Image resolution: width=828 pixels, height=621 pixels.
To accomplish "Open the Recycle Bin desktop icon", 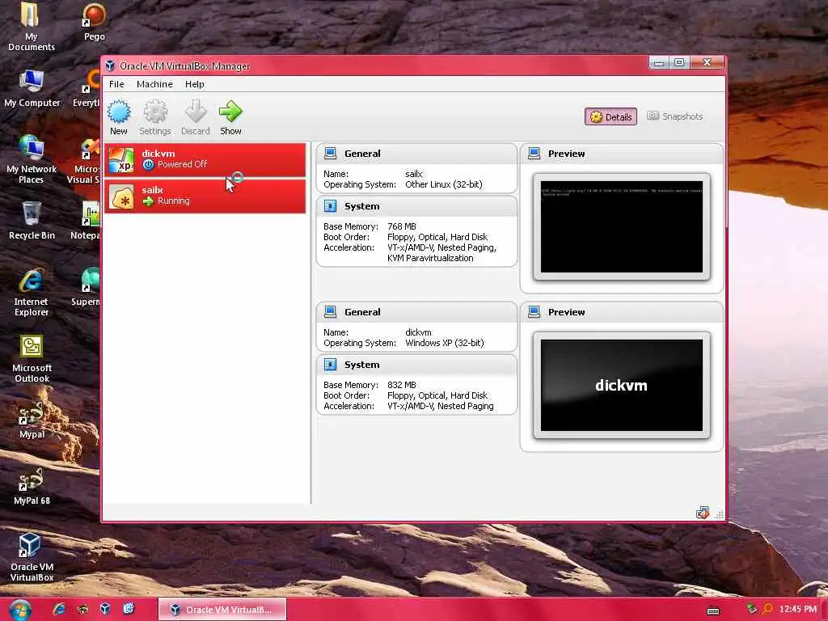I will [x=32, y=221].
